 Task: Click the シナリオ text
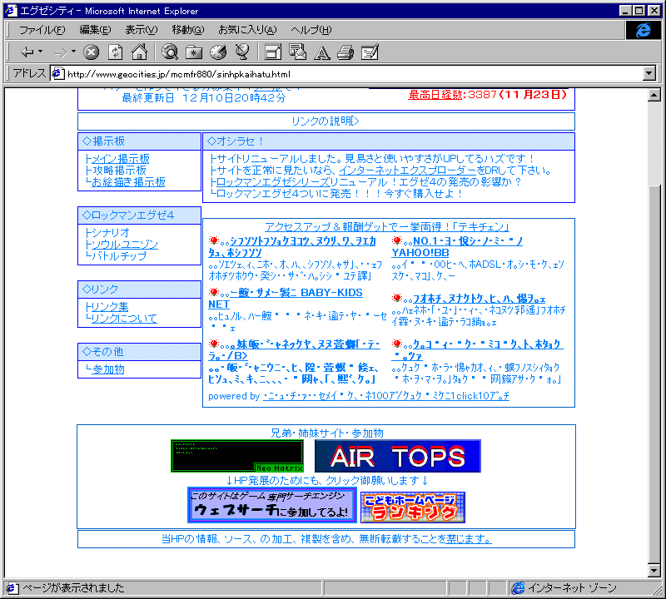tap(111, 233)
